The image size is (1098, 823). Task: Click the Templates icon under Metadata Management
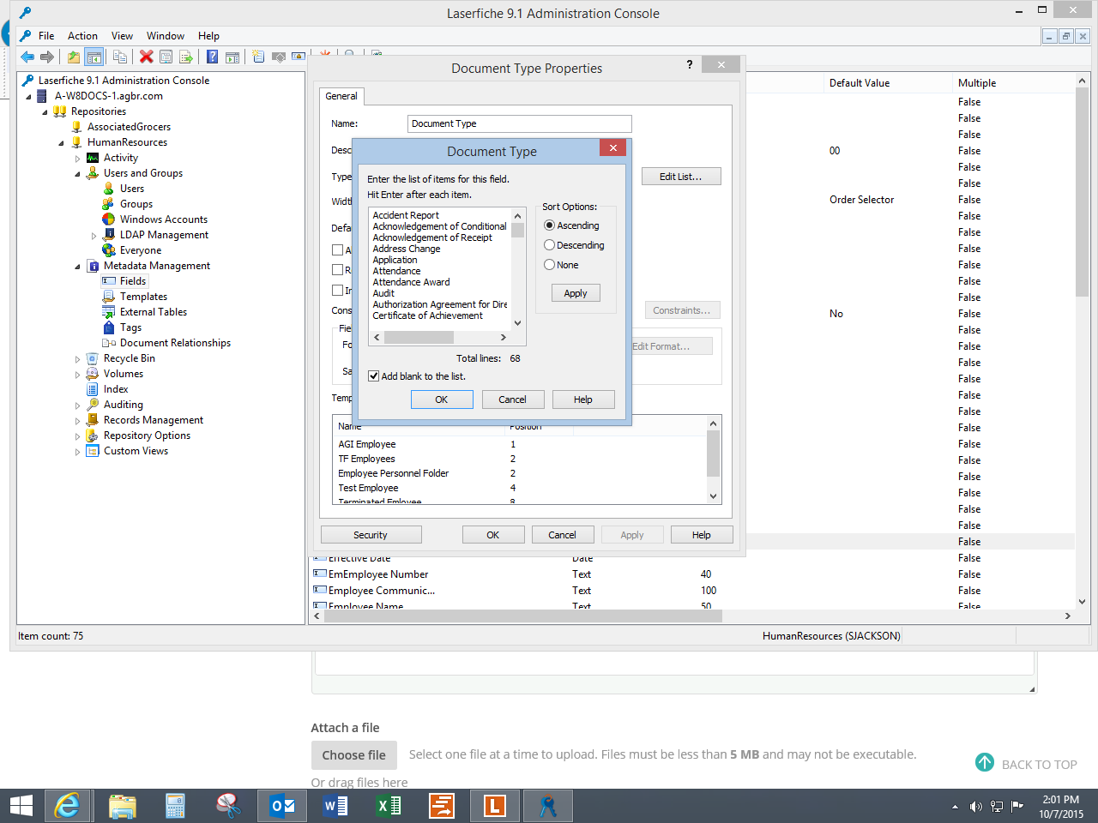point(109,297)
